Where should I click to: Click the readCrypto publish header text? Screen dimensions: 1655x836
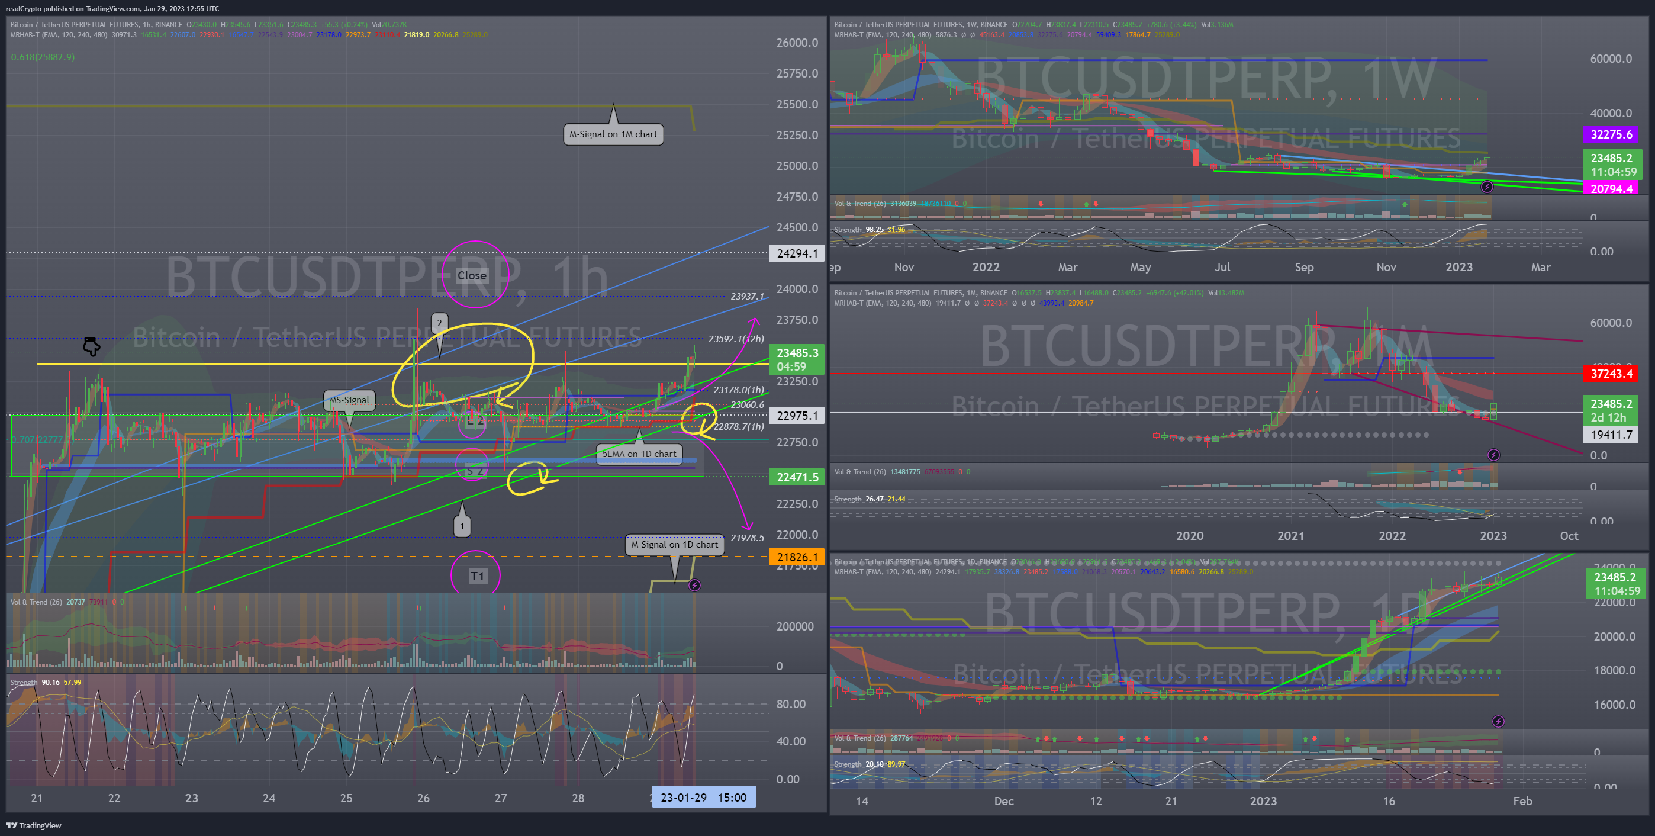pyautogui.click(x=112, y=8)
